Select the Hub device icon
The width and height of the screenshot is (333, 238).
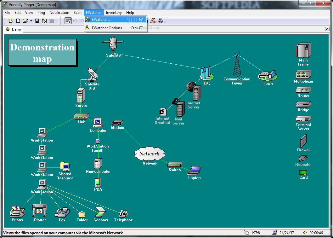[81, 116]
